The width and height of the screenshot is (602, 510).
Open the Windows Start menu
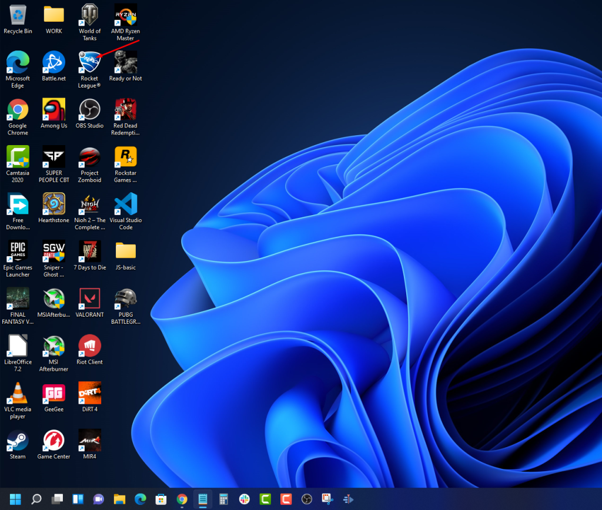[x=15, y=499]
